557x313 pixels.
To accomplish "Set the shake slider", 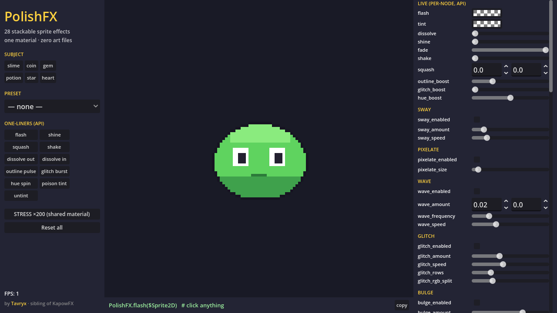I will click(510, 58).
